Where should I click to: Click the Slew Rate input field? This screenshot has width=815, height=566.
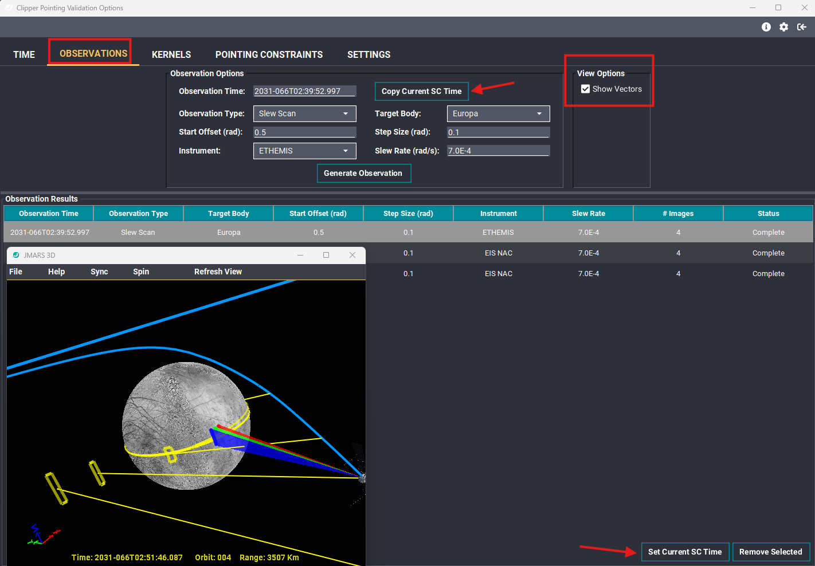tap(498, 151)
